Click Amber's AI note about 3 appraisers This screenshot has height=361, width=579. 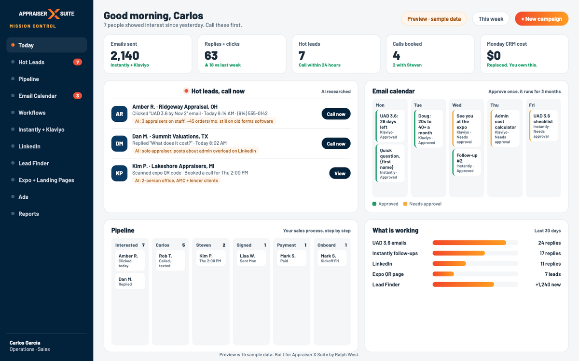(204, 121)
